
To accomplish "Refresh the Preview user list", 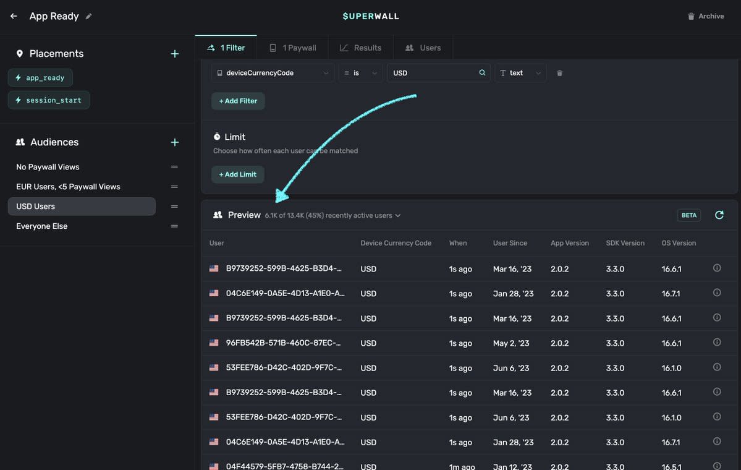I will click(x=719, y=215).
